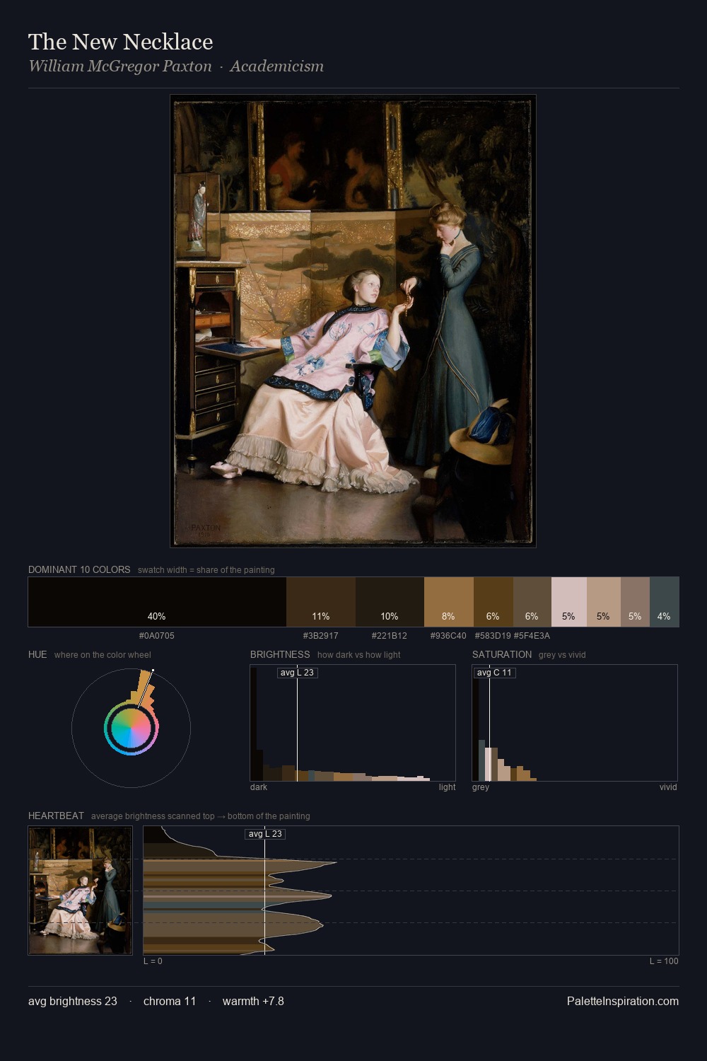The height and width of the screenshot is (1061, 707).
Task: Click the 'swatch width = share of the painting' note
Action: (x=206, y=570)
